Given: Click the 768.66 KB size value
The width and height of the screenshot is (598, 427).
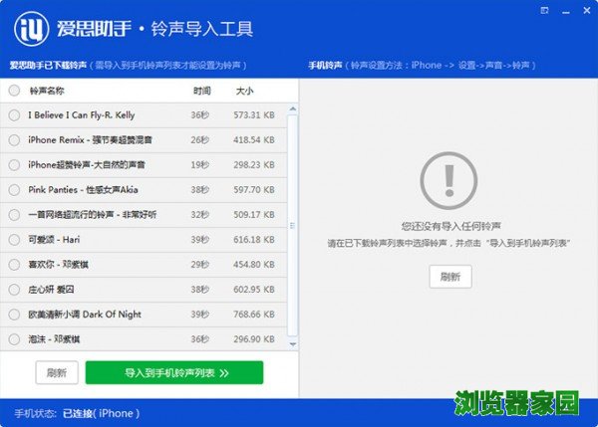Looking at the screenshot, I should 254,315.
